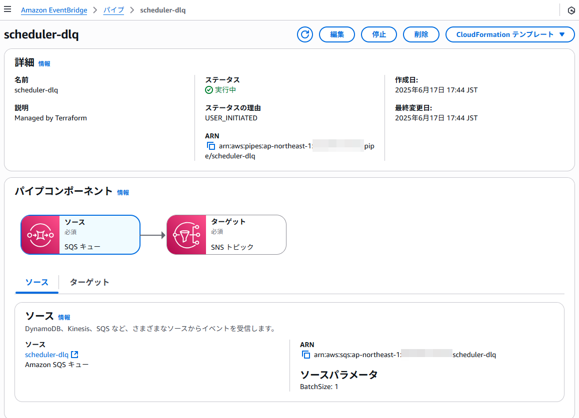Click the ソースパラメータ heading
The height and width of the screenshot is (418, 579).
[x=339, y=375]
